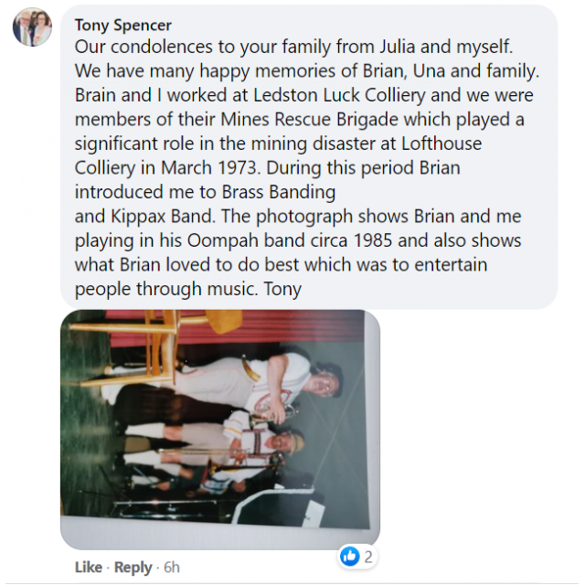The image size is (585, 585).
Task: Click the Tony Spencer name link
Action: click(123, 26)
